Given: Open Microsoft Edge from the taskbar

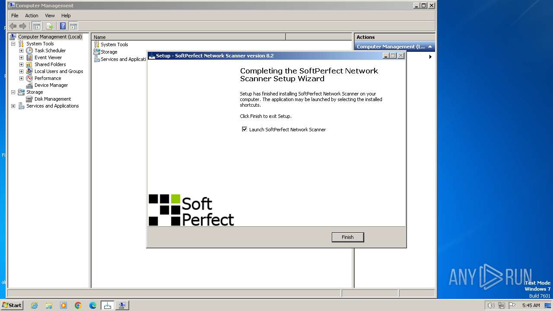Looking at the screenshot, I should (93, 305).
